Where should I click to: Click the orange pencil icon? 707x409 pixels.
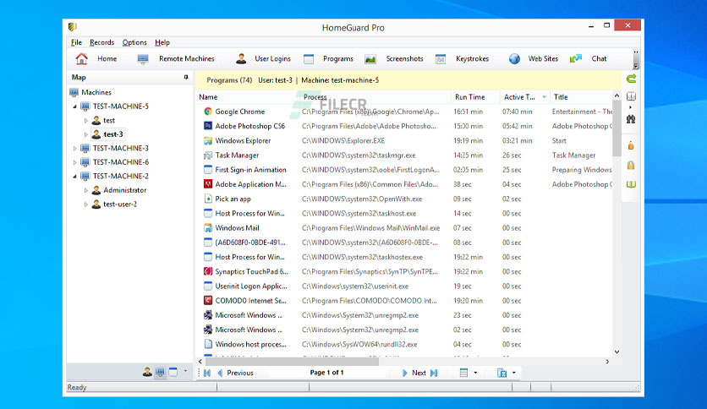[x=631, y=145]
